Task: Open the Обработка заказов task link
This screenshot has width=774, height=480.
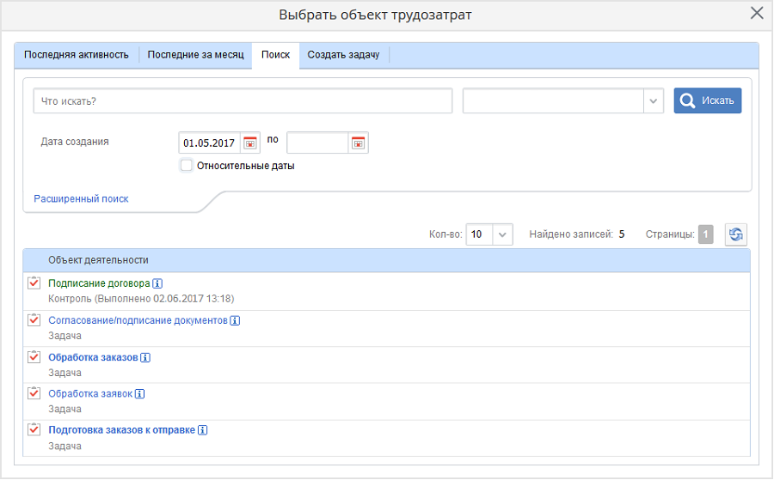Action: pyautogui.click(x=93, y=357)
